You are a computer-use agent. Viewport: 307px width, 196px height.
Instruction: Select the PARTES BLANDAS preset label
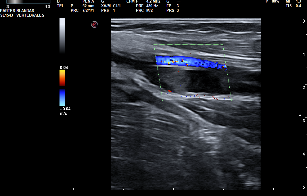coord(17,11)
